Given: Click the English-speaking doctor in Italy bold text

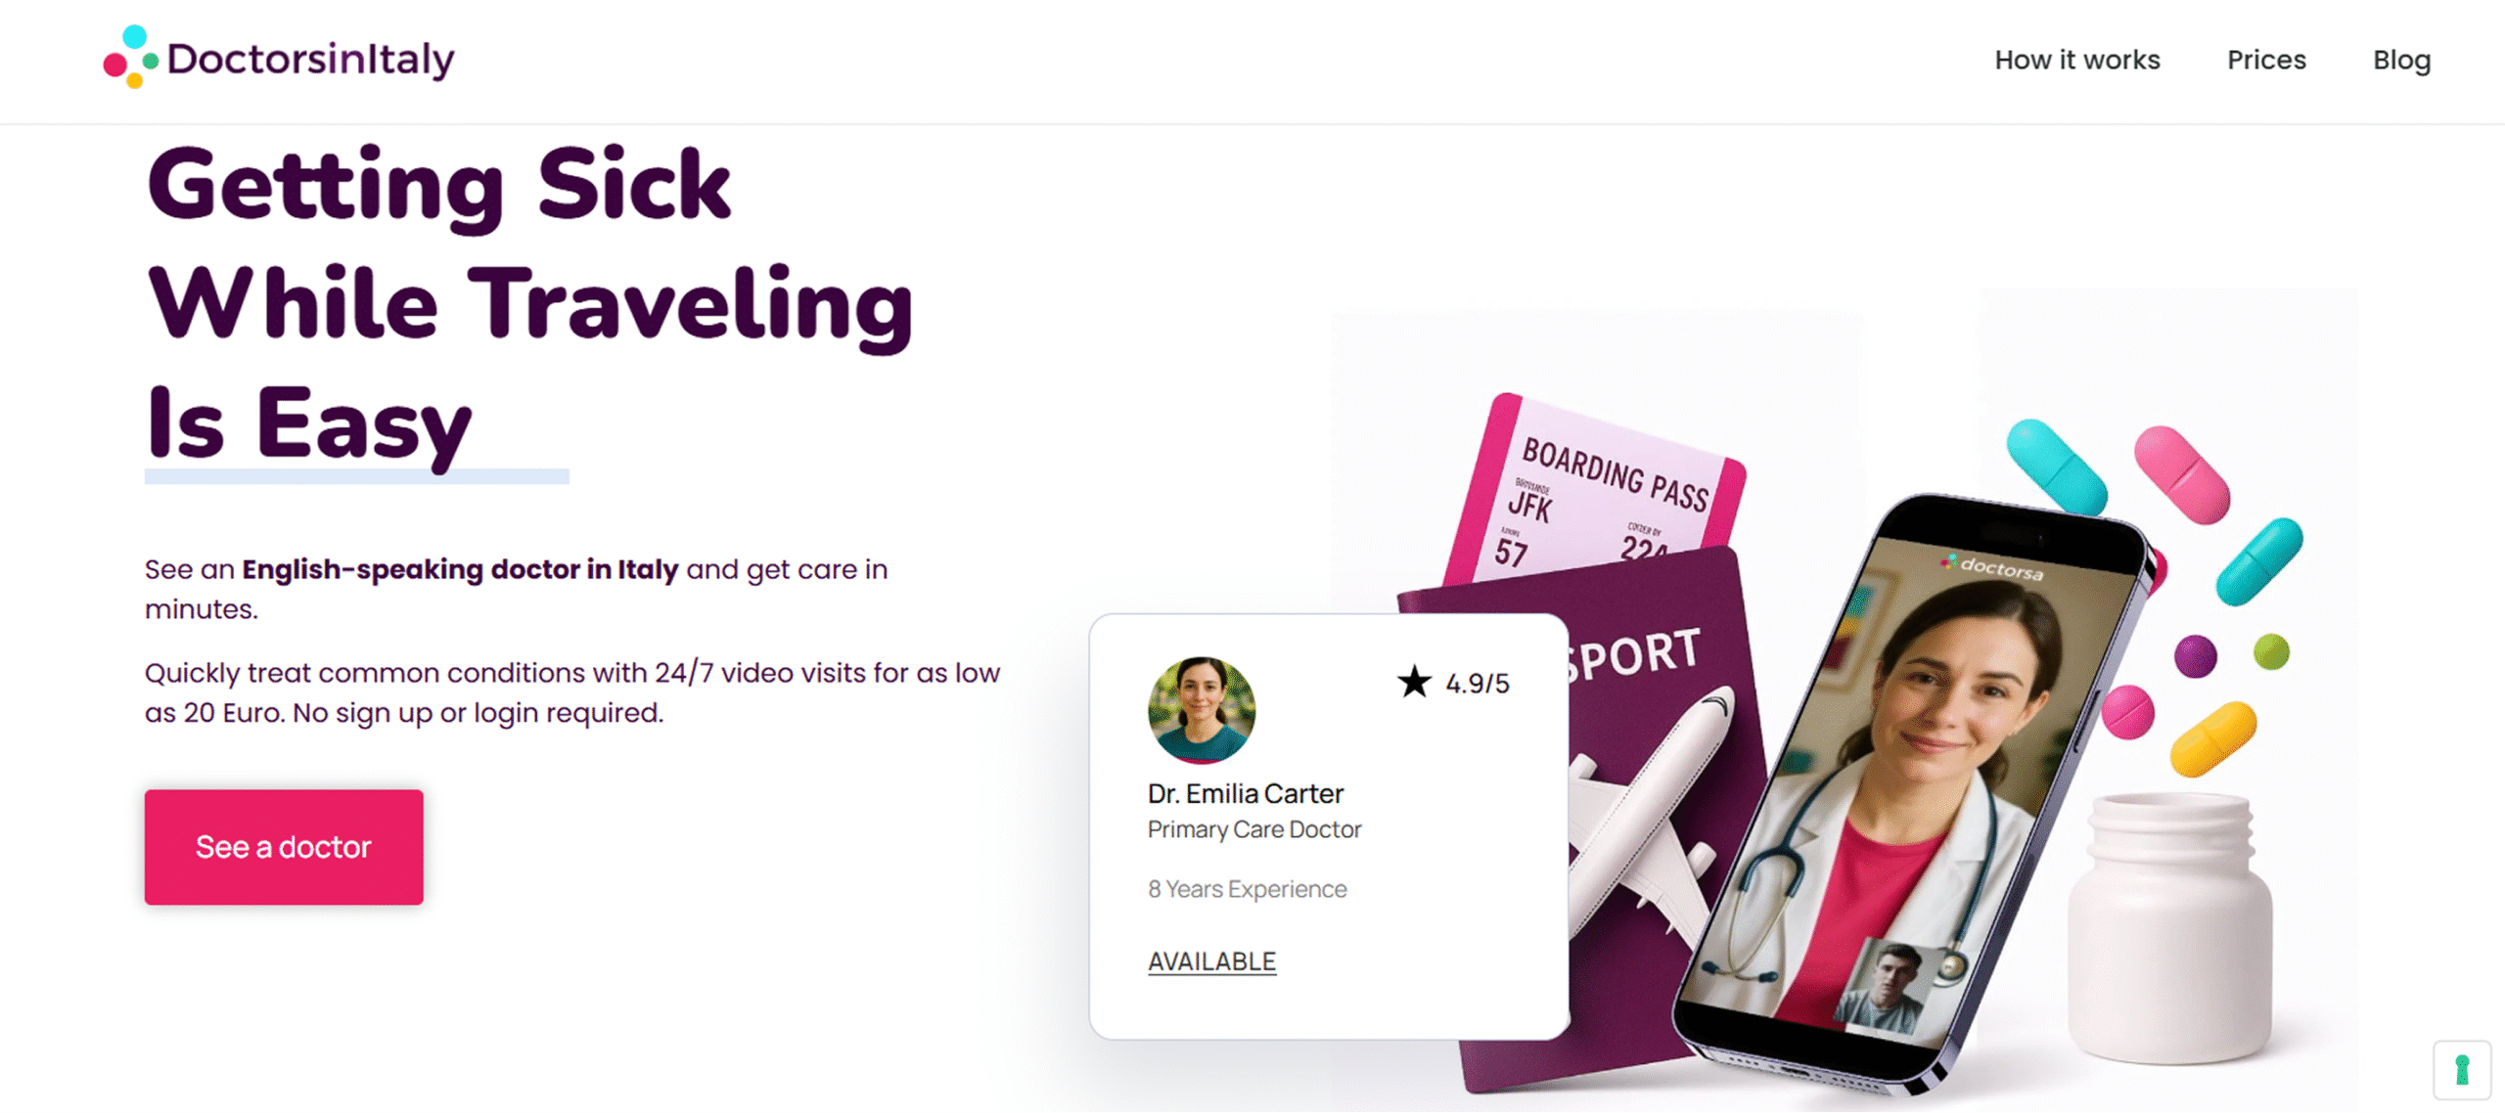Looking at the screenshot, I should pyautogui.click(x=460, y=569).
